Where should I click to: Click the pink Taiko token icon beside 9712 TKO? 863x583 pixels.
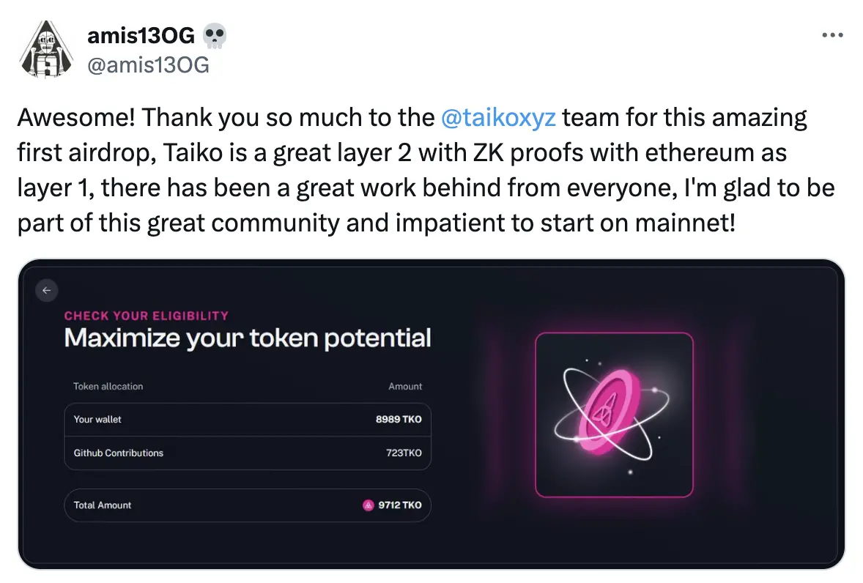pyautogui.click(x=368, y=505)
